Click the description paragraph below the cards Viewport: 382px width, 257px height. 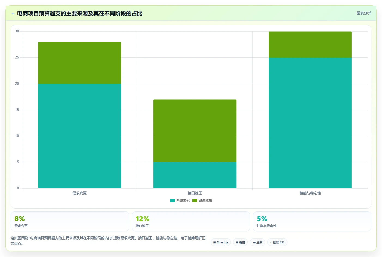(108, 241)
